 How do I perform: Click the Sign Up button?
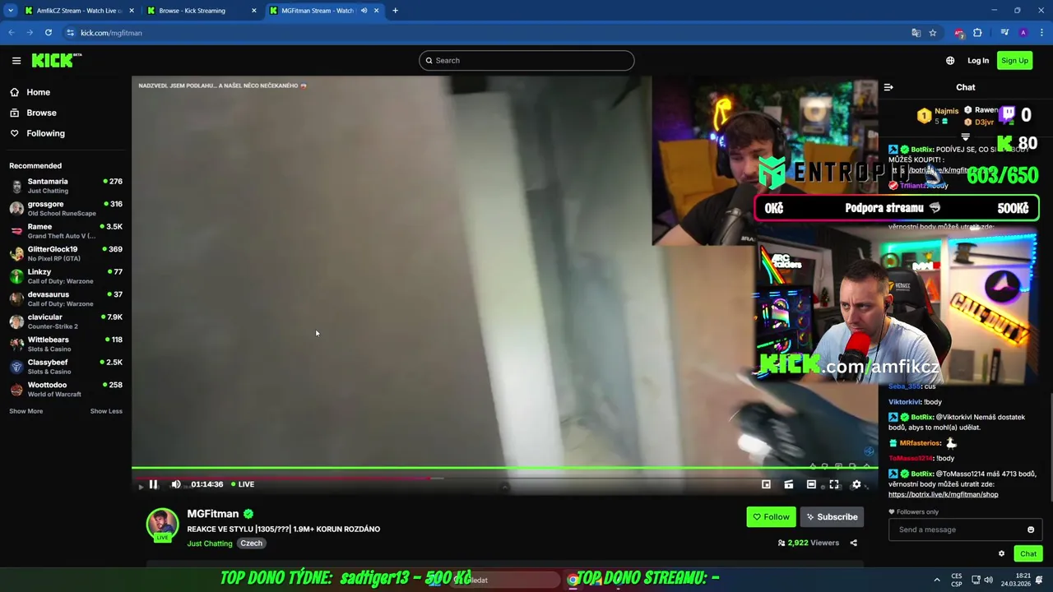pyautogui.click(x=1014, y=60)
